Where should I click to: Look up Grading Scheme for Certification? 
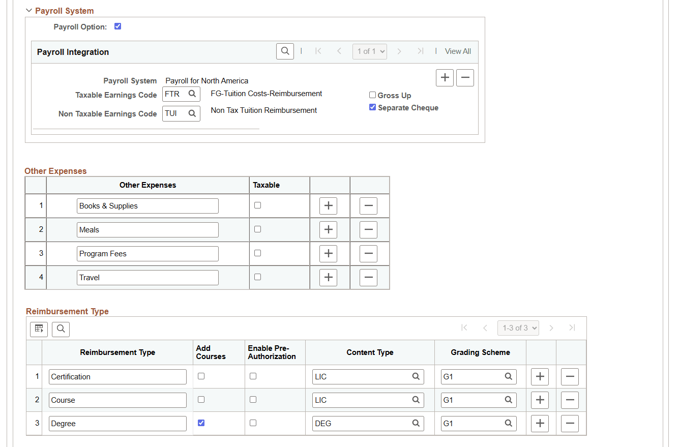(508, 376)
